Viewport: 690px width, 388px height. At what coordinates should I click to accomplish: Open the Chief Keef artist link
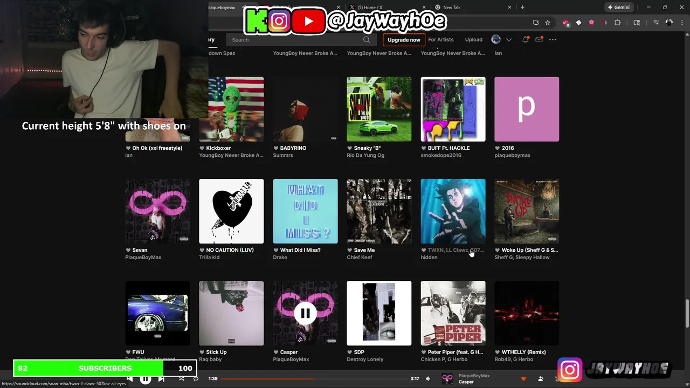pos(360,257)
